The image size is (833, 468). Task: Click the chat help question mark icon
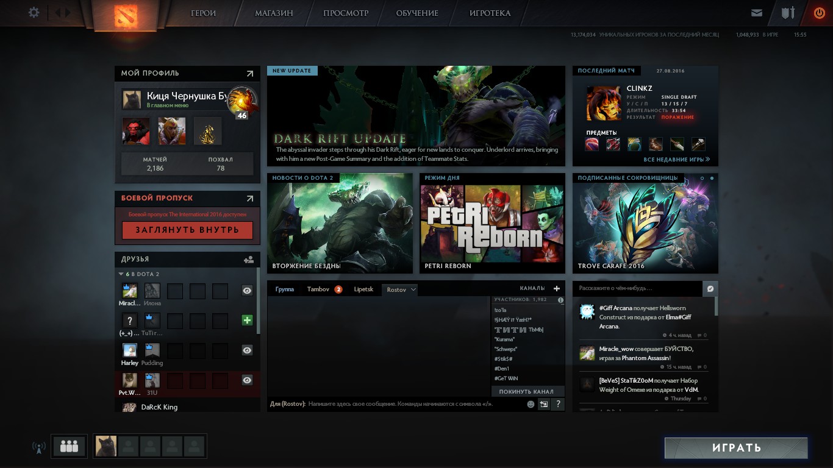pyautogui.click(x=558, y=403)
